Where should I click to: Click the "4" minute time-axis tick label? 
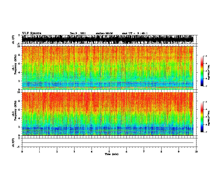pyautogui.click(x=92, y=152)
